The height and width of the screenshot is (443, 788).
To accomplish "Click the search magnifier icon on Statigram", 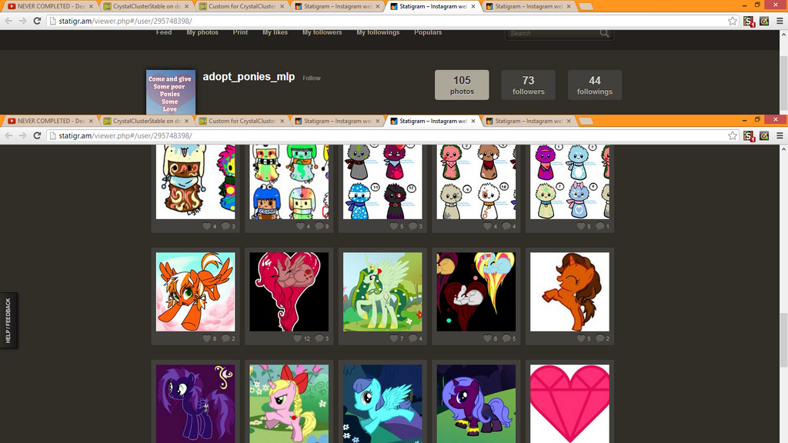I will click(x=604, y=33).
